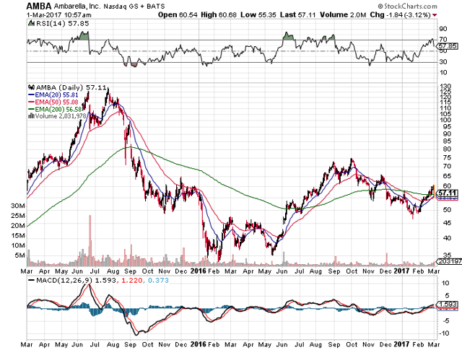462x350 pixels.
Task: Click the 5M label on volume axis
Action: [x=19, y=255]
